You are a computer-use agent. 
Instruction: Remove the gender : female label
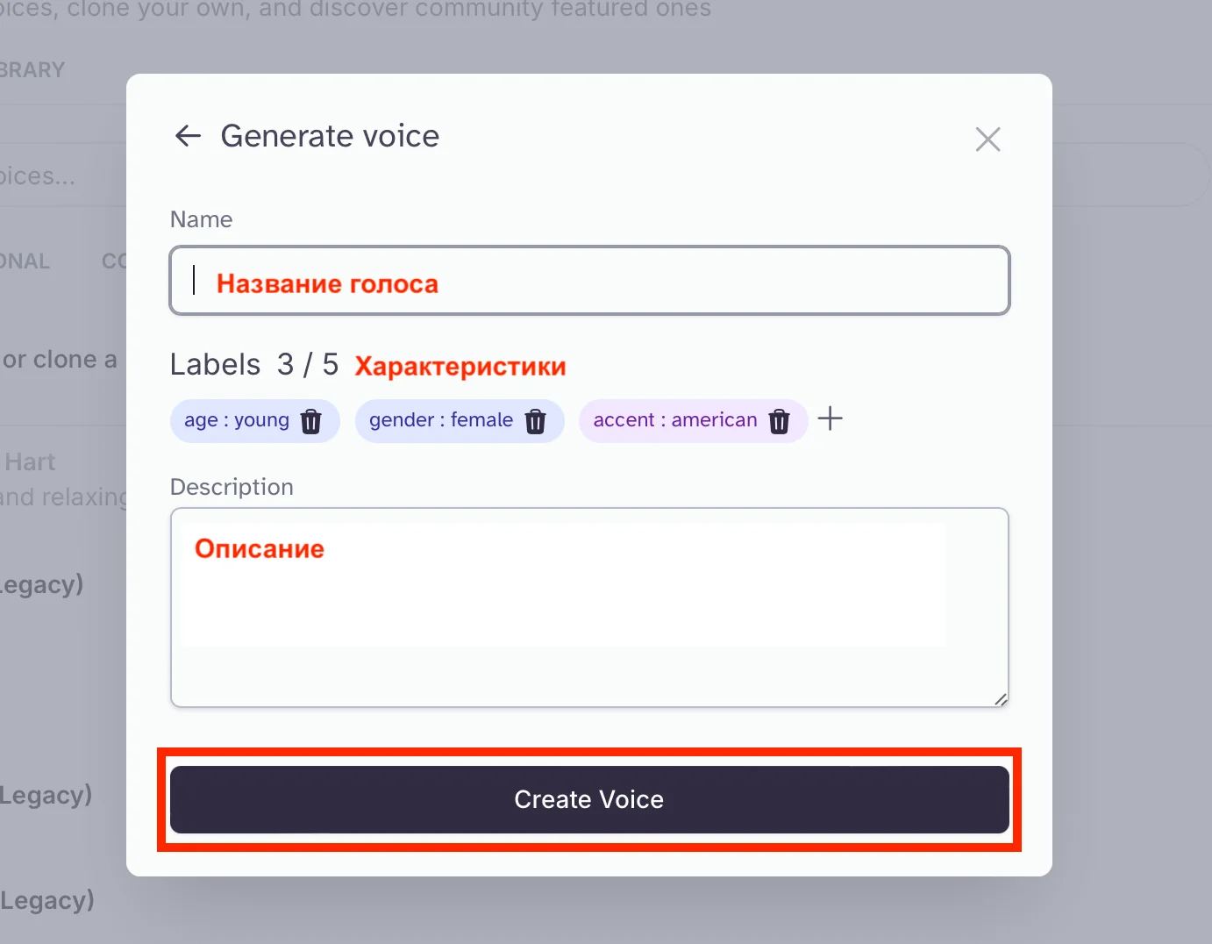point(535,422)
